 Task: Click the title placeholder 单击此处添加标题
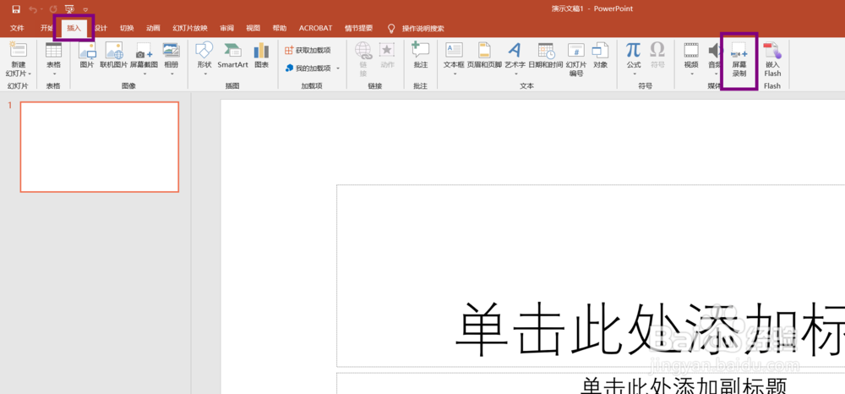click(x=591, y=276)
